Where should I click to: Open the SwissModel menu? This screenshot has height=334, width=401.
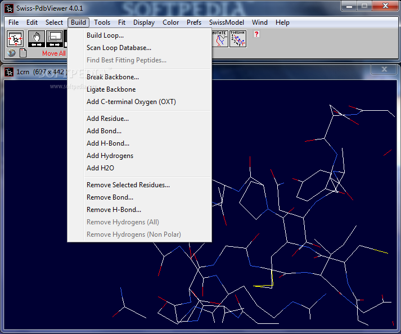click(226, 22)
